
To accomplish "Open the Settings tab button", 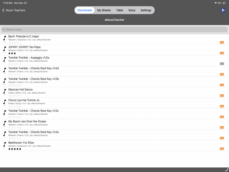I will click(x=146, y=10).
